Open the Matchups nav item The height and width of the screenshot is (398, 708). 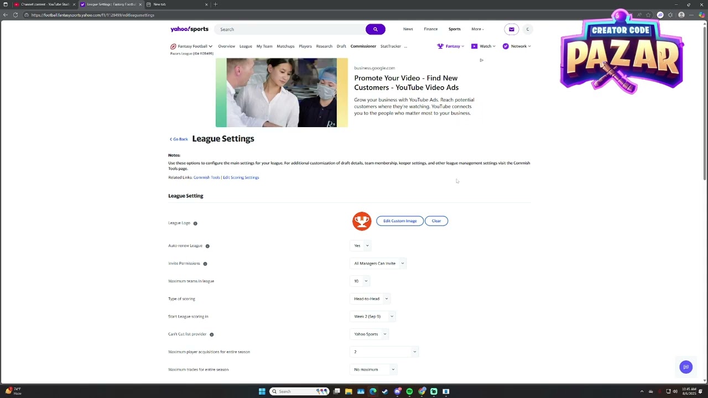coord(285,46)
